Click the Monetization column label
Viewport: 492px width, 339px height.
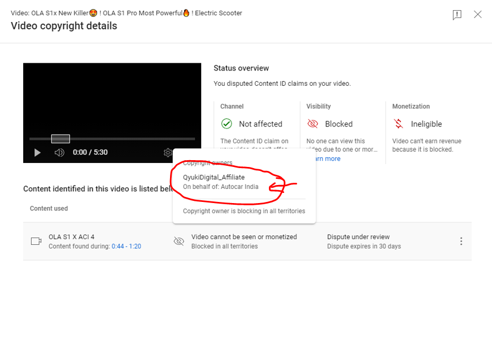tap(411, 107)
